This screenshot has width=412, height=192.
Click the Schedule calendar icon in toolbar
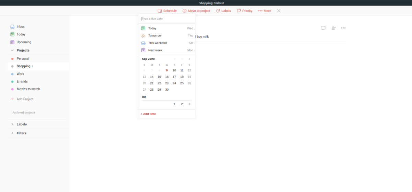(160, 11)
